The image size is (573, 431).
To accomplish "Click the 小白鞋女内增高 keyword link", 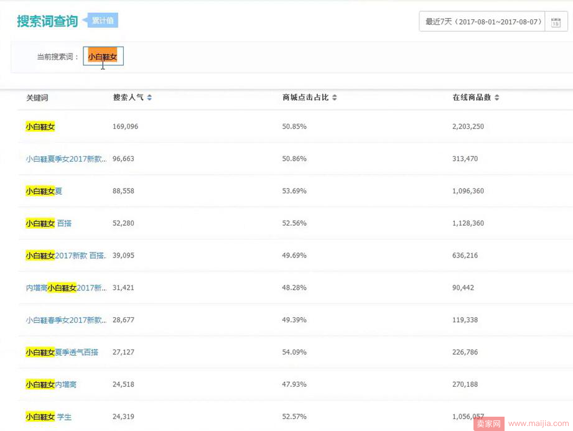I will (51, 385).
